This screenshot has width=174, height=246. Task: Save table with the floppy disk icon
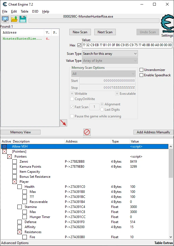click(23, 19)
